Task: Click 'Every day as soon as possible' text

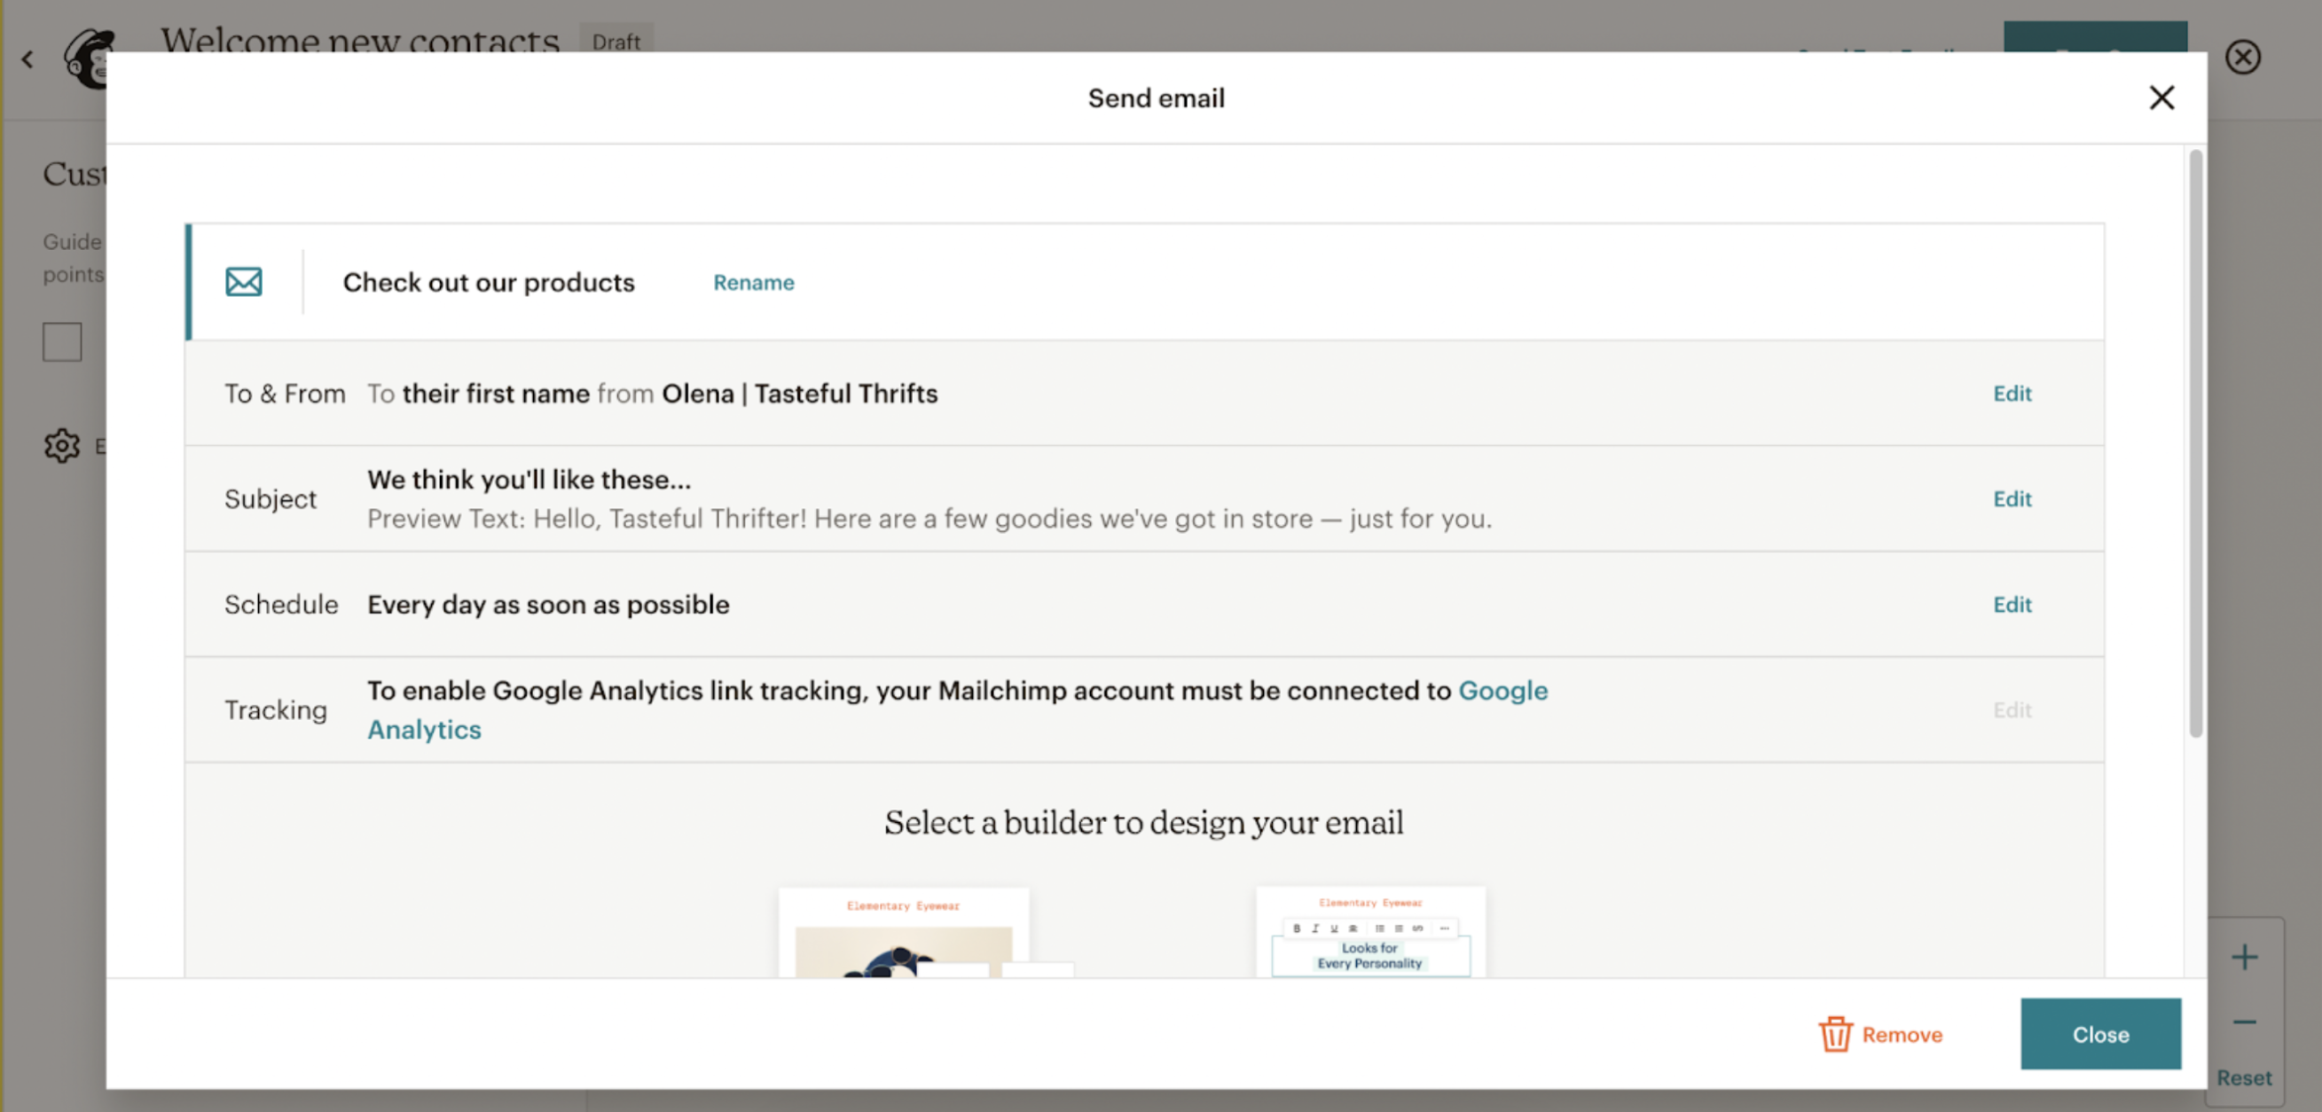Action: pyautogui.click(x=548, y=604)
